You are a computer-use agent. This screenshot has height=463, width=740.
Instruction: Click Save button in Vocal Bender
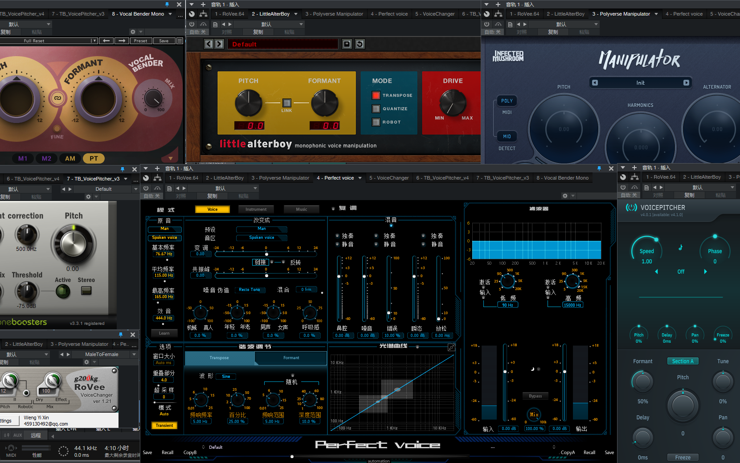coord(164,41)
